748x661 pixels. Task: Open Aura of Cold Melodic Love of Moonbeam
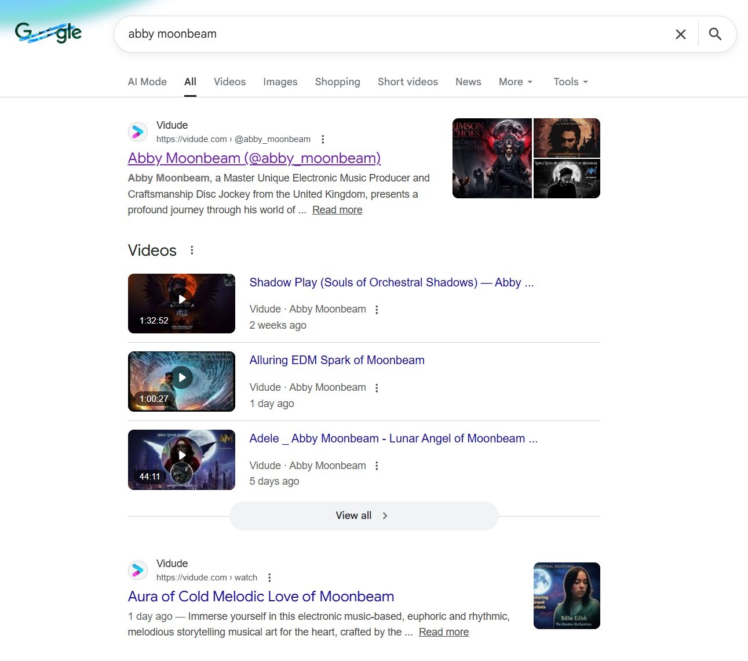tap(261, 596)
